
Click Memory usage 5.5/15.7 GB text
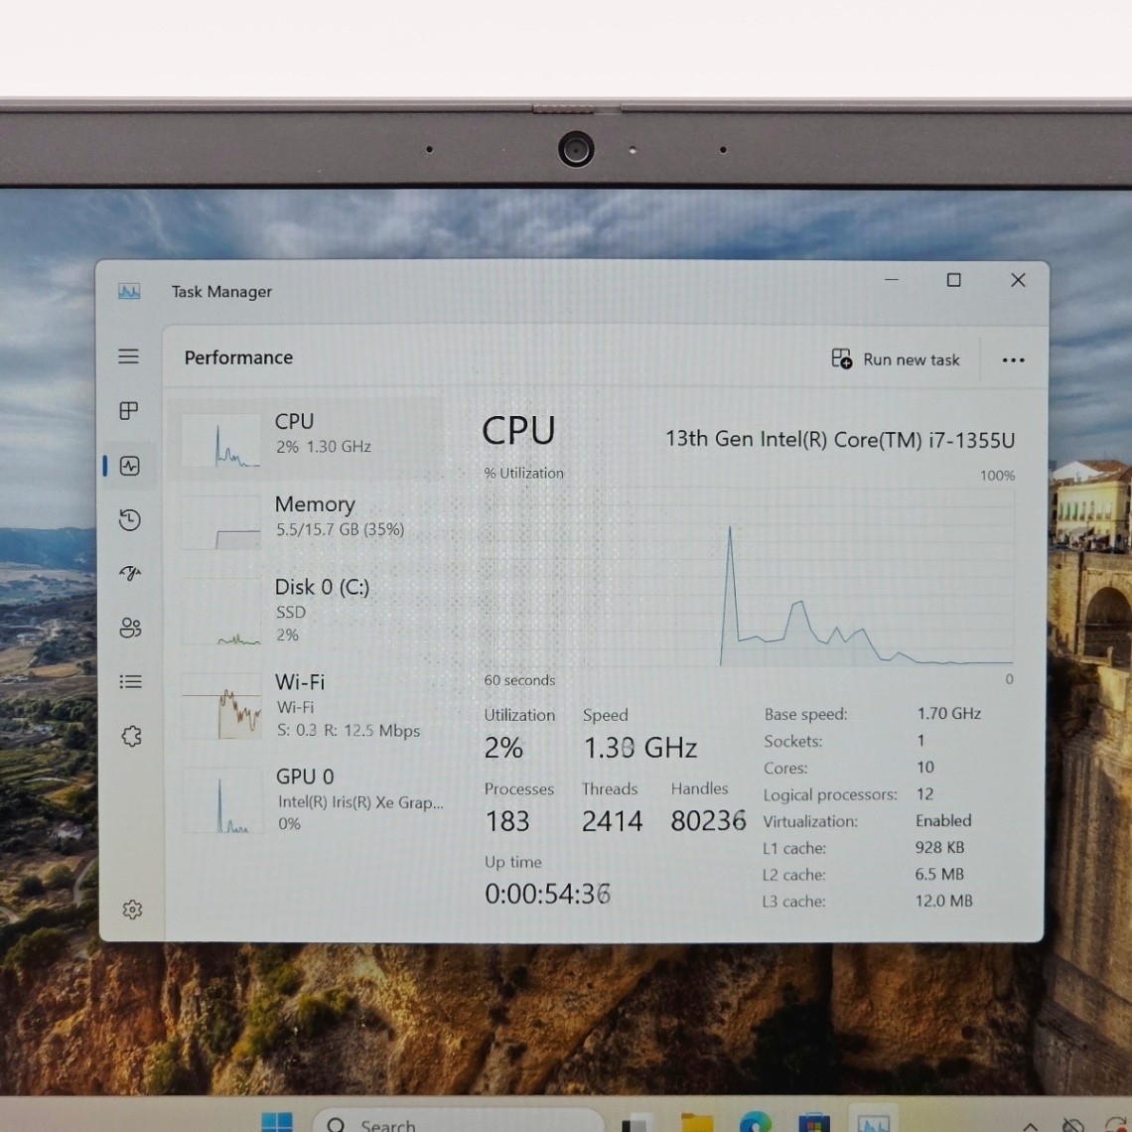click(x=340, y=529)
